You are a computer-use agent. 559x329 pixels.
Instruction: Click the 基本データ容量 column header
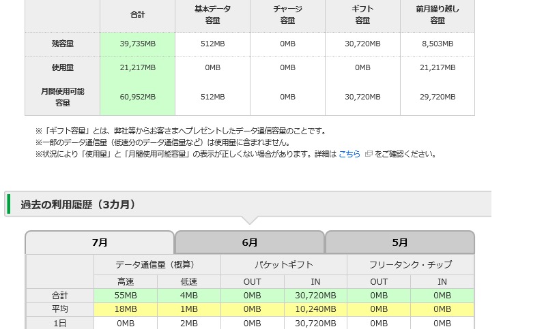coord(213,15)
